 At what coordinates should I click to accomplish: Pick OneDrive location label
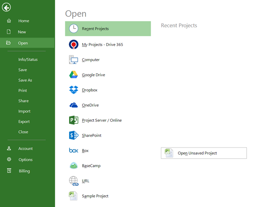click(x=90, y=105)
